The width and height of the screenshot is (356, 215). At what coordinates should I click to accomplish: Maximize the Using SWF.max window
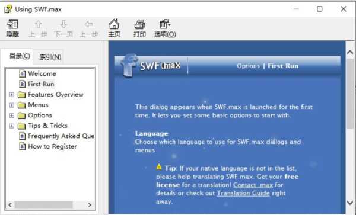[x=319, y=9]
